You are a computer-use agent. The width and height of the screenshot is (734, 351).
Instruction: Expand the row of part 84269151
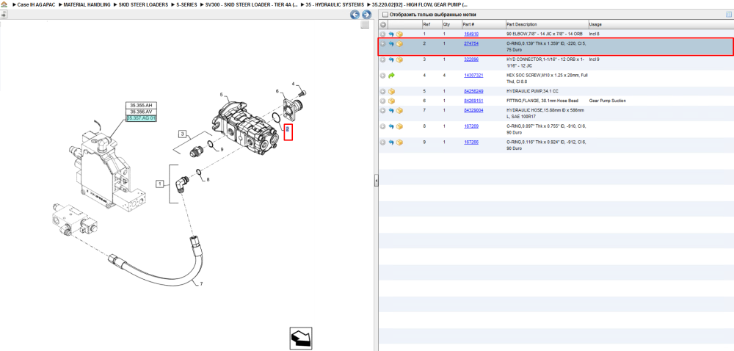point(383,101)
